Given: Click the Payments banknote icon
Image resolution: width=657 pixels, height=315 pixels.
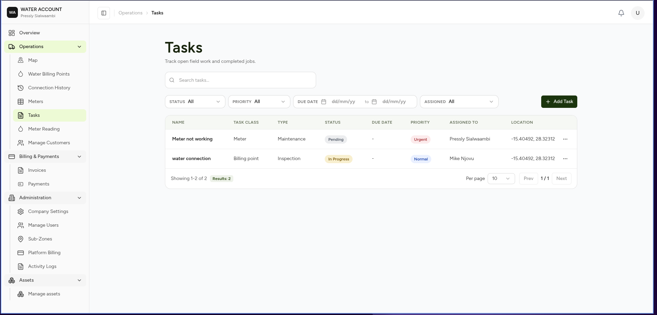Looking at the screenshot, I should coord(21,184).
